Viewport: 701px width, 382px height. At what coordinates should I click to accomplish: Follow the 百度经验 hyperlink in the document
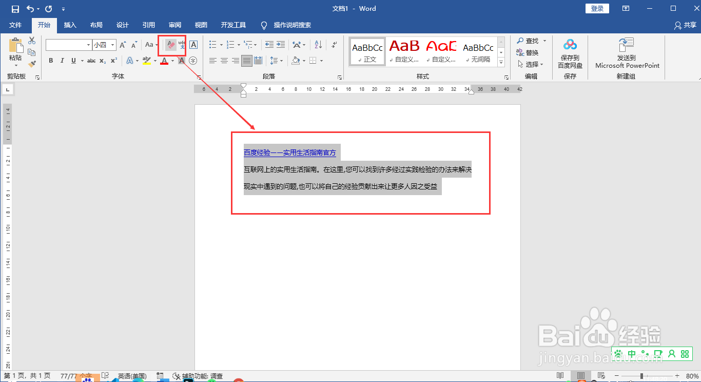point(289,152)
